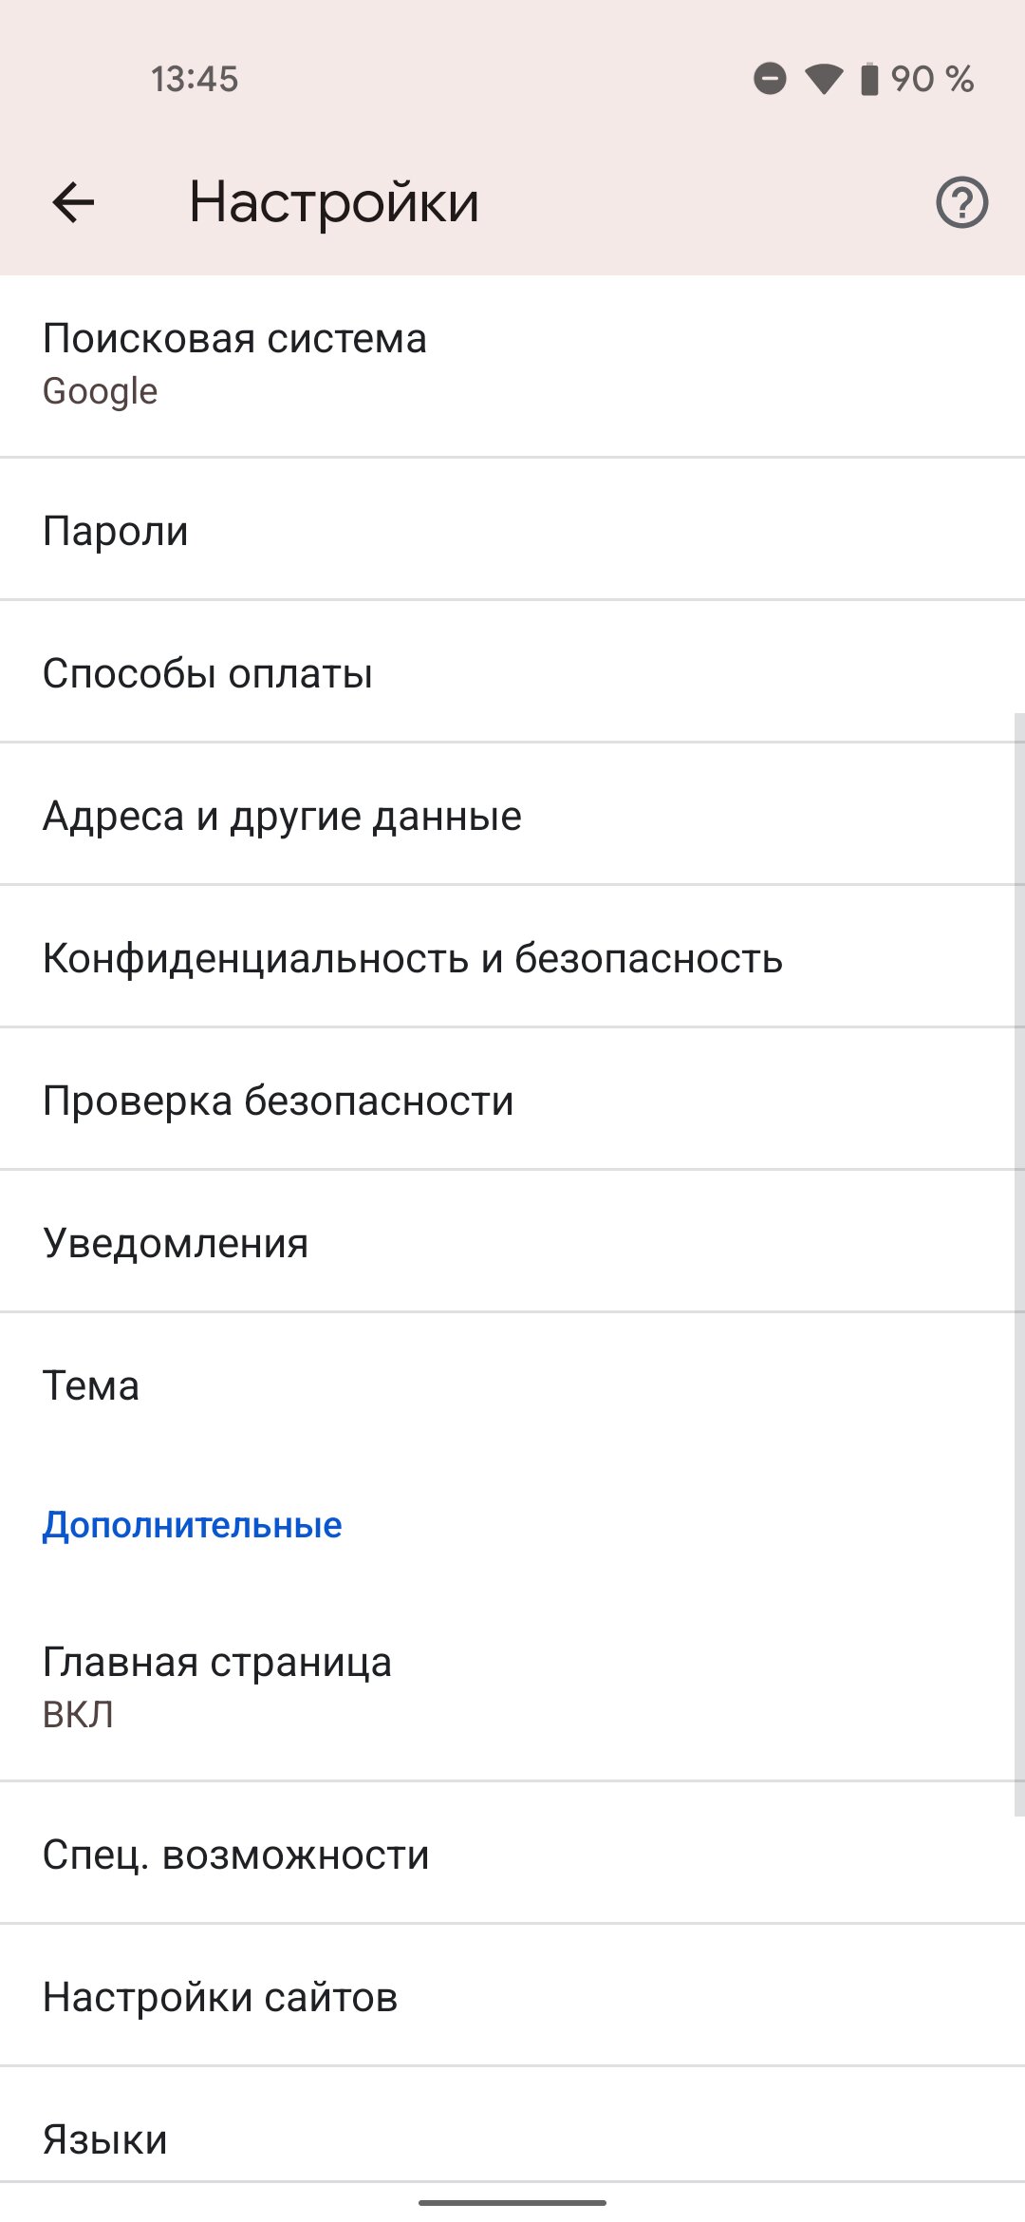
Task: Select Настройки сайтов
Action: 512,1995
